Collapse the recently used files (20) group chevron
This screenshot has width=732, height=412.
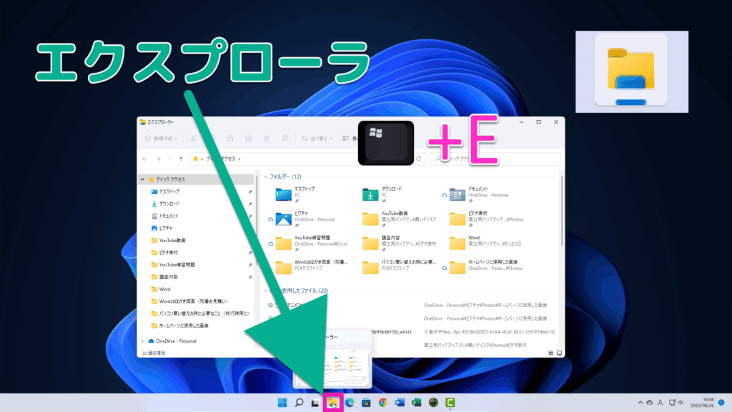[x=266, y=291]
